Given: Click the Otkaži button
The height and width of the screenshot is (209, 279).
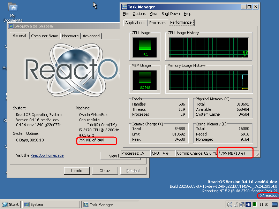Looking at the screenshot, I should pyautogui.click(x=105, y=171).
